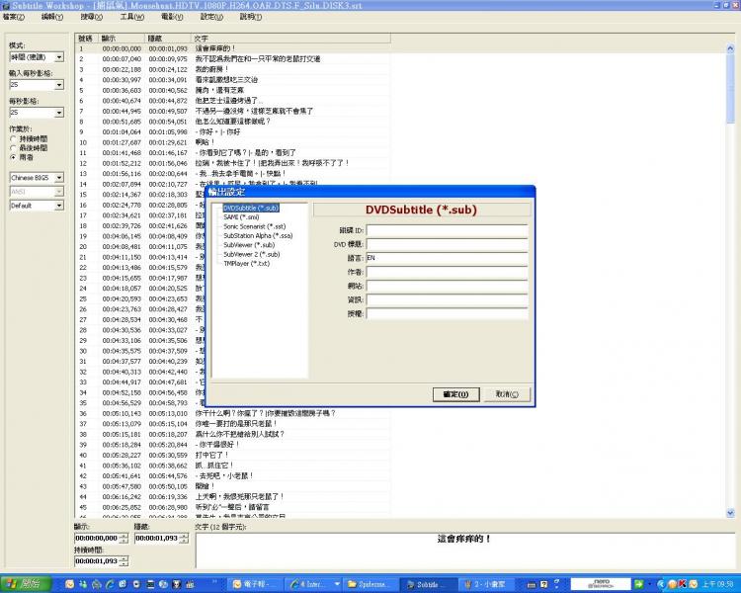Screen dimensions: 741x593
Task: Focus the DVD title input field
Action: pos(447,244)
